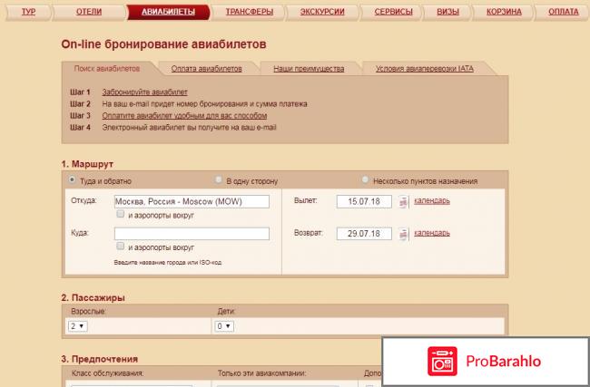Open календарь link for Возврат
Image resolution: width=590 pixels, height=387 pixels.
pos(432,233)
